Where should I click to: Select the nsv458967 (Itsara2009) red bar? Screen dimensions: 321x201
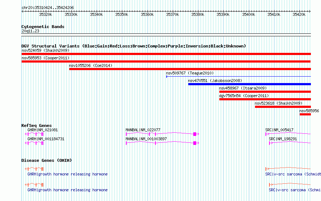pyautogui.click(x=265, y=92)
